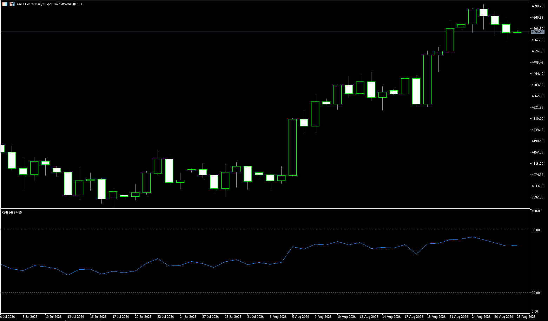Select the 10 Jul 2026 date label
Image resolution: width=548 pixels, height=321 pixels.
pyautogui.click(x=53, y=317)
